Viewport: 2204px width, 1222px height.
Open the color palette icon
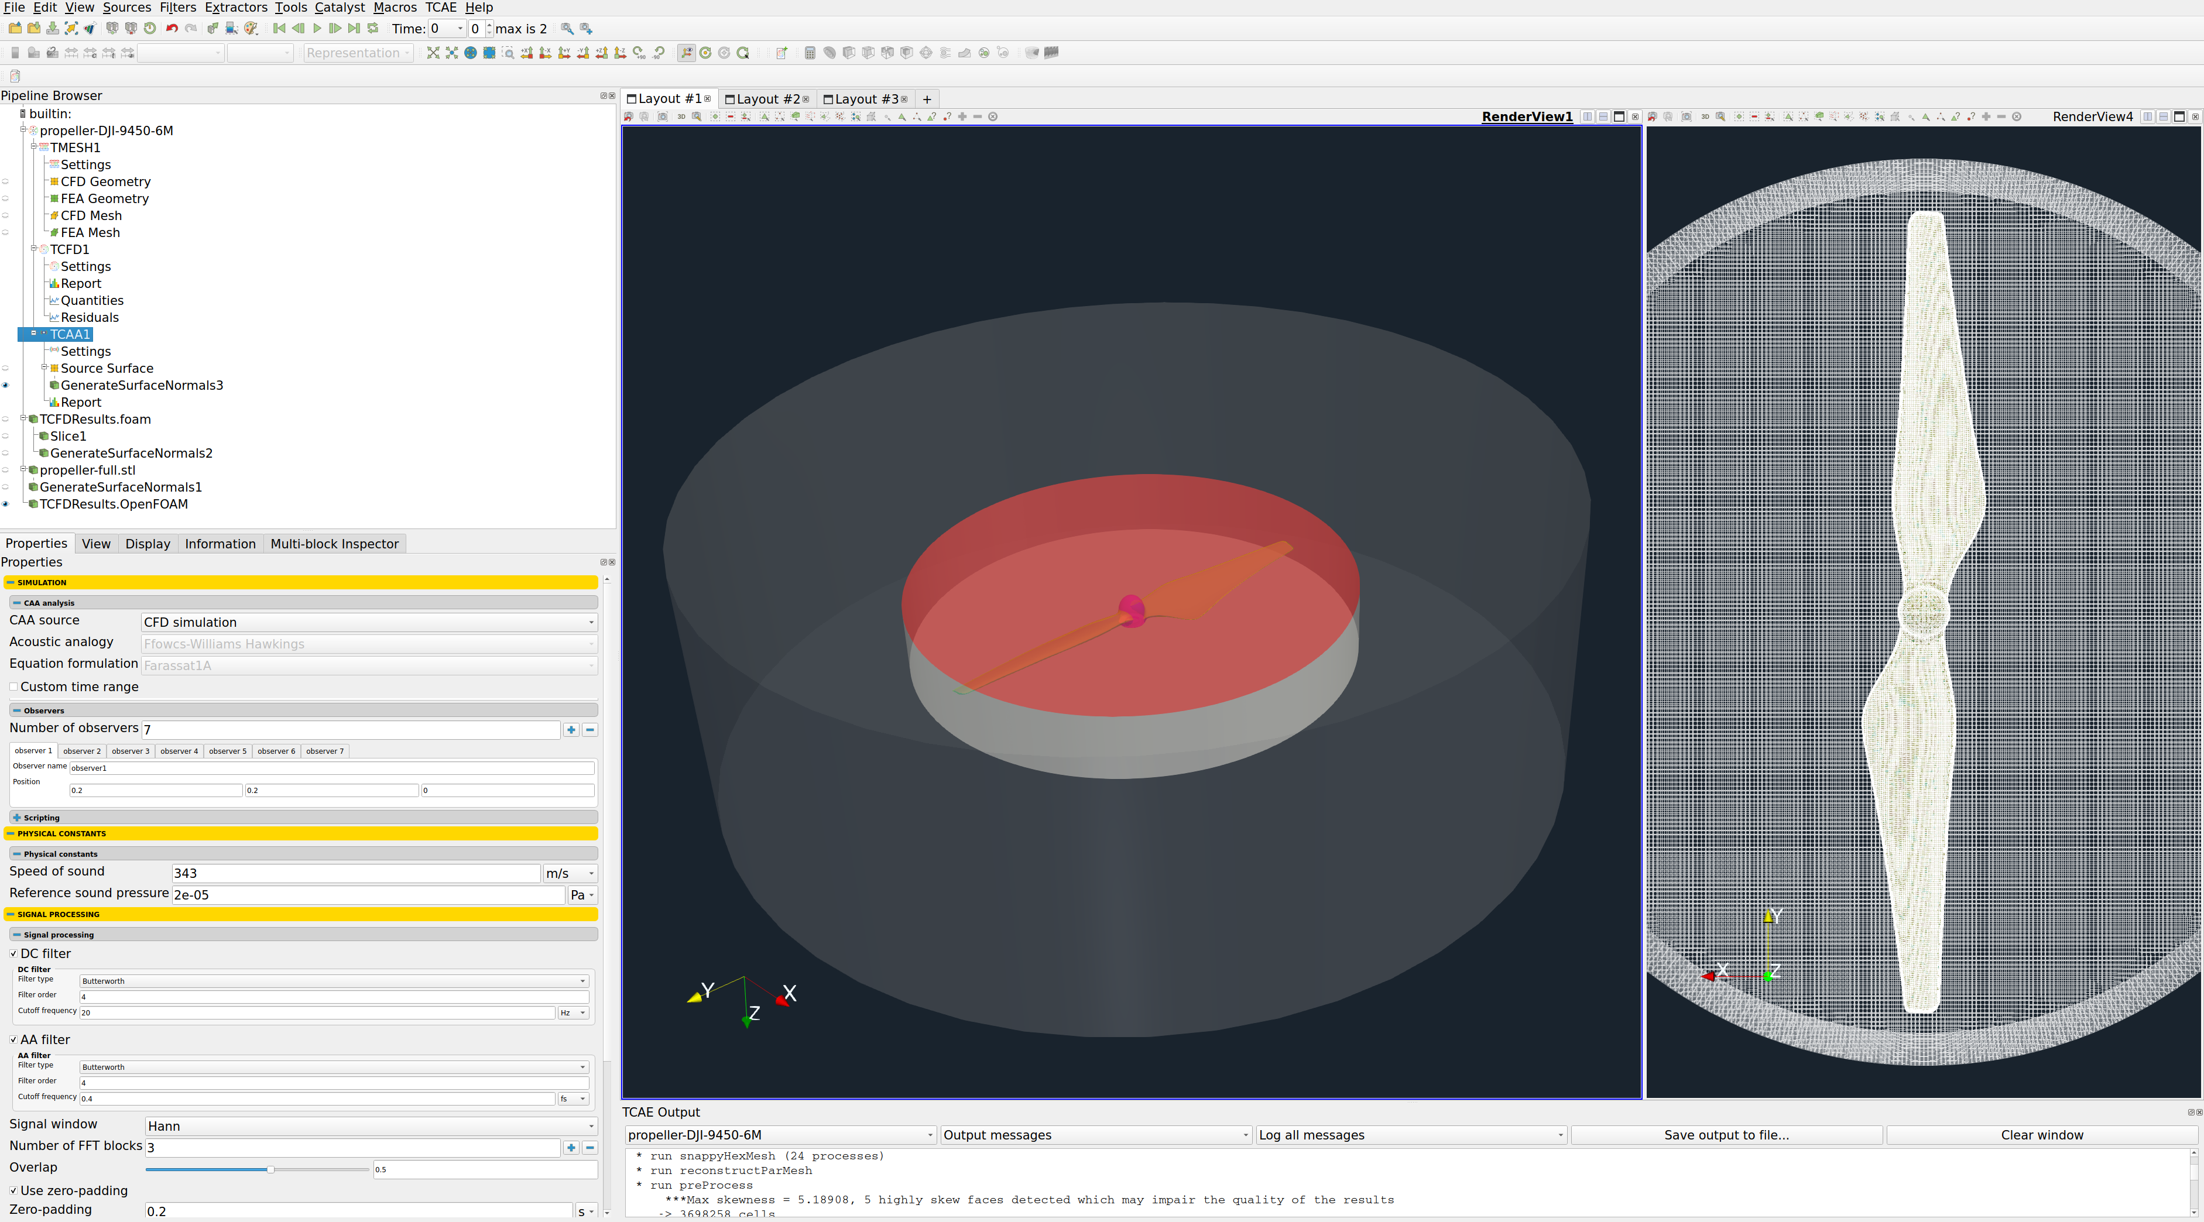coord(251,28)
